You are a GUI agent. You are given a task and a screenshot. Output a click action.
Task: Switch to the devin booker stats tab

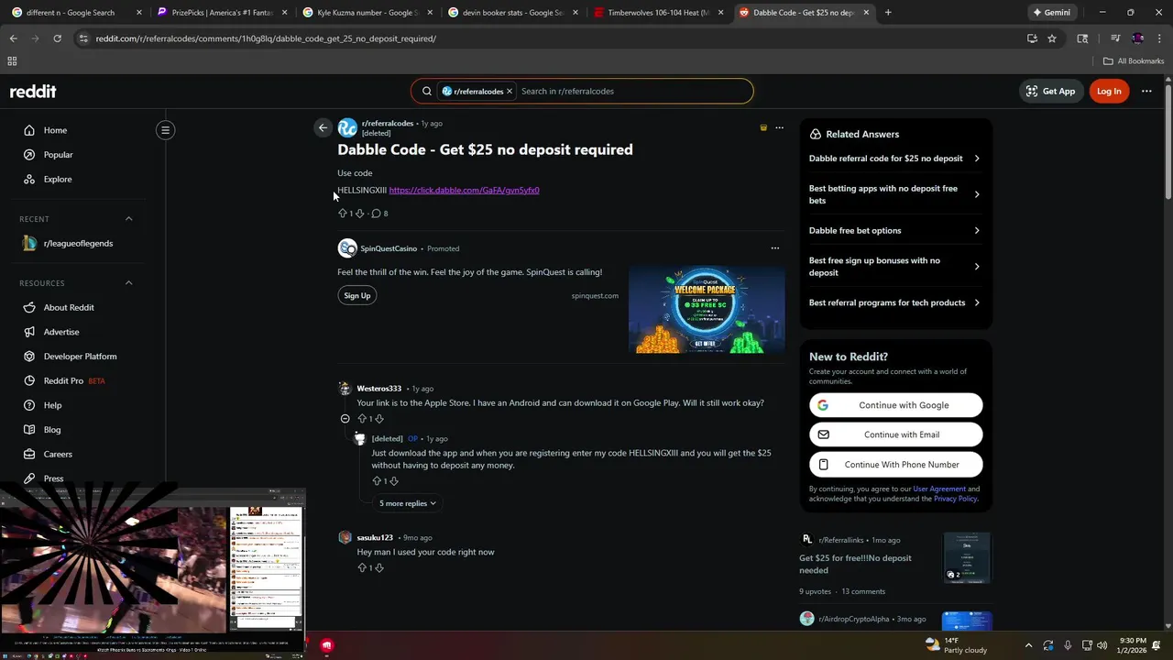point(511,13)
